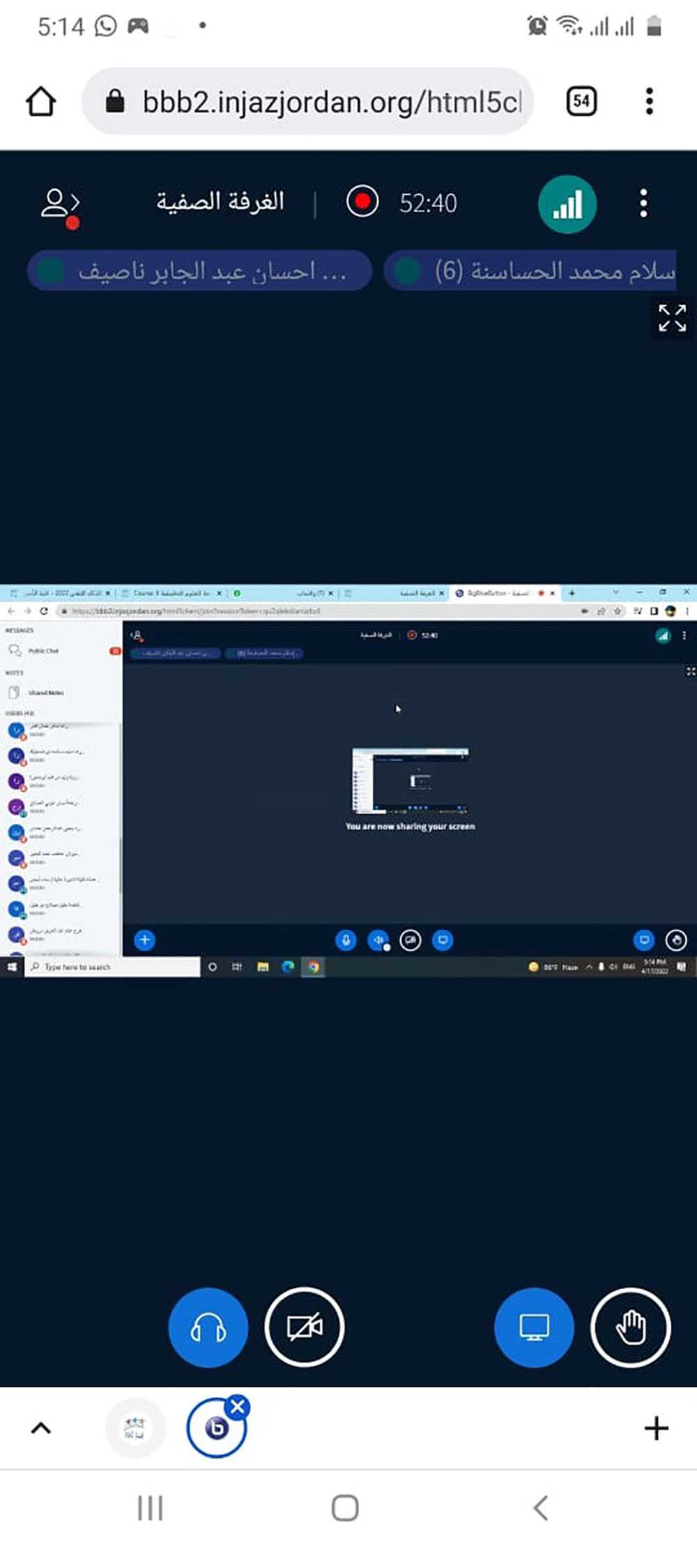The image size is (697, 1550).
Task: Expand the tab group strip chevron
Action: coord(41,1428)
